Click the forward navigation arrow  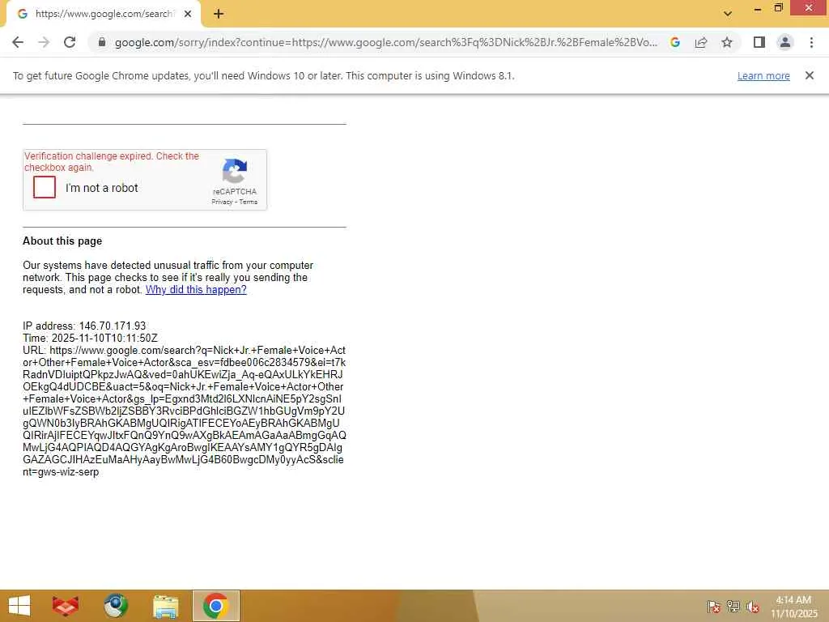click(44, 42)
